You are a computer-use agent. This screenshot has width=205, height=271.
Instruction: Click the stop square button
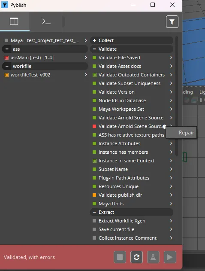click(x=120, y=257)
